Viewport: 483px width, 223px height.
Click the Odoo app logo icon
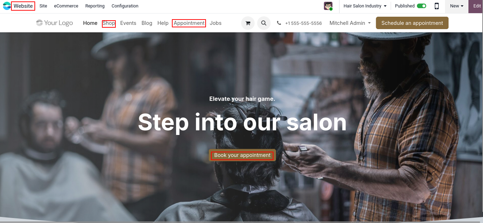7,6
